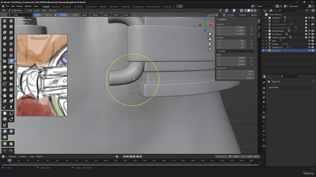The height and width of the screenshot is (177, 316).
Task: Toggle X-ray display in the viewport
Action: coord(241,10)
